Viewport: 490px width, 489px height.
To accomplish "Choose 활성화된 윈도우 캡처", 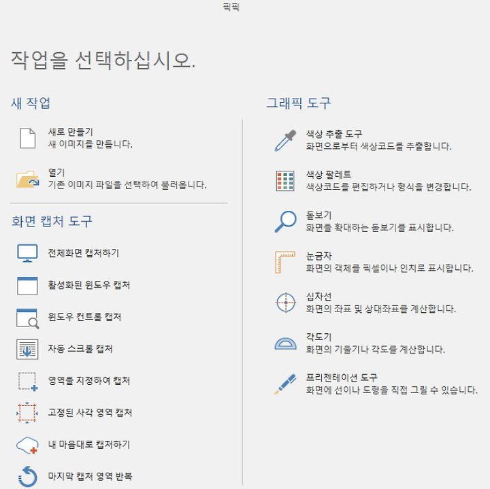I will pyautogui.click(x=88, y=285).
